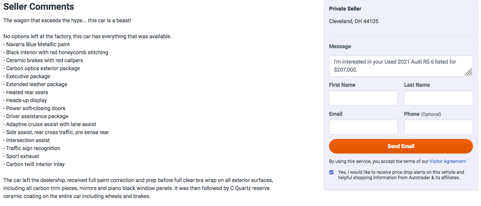
Task: Click the First Name input field
Action: coord(363,98)
